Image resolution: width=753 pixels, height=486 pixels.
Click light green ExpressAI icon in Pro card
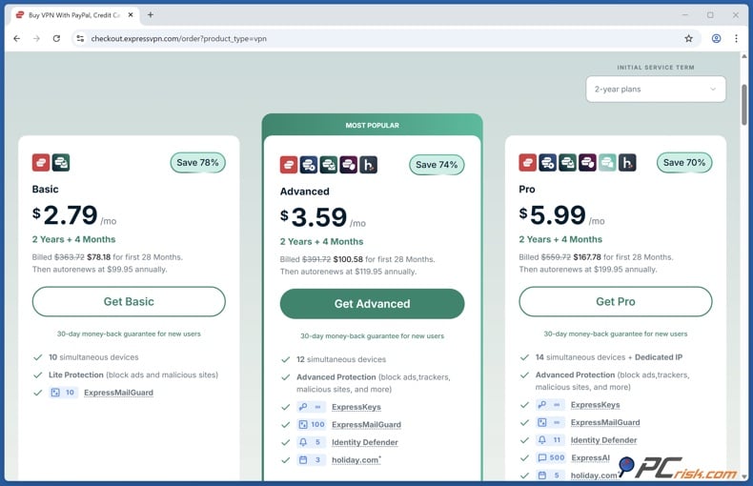607,162
